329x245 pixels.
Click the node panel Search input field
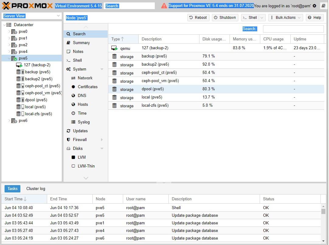click(x=293, y=29)
